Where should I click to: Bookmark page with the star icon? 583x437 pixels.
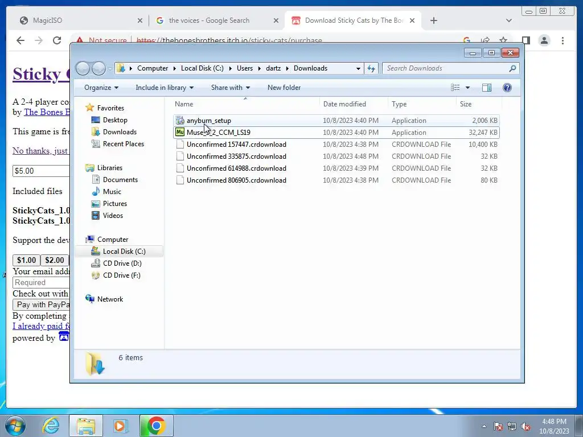click(x=503, y=40)
